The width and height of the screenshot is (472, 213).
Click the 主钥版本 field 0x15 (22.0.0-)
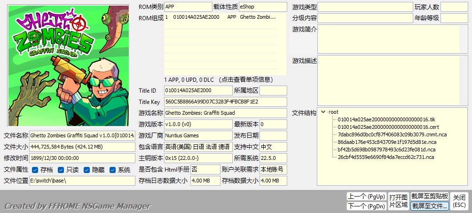(198, 158)
